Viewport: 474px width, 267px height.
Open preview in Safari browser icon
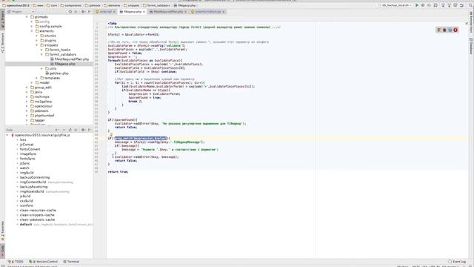450,30
